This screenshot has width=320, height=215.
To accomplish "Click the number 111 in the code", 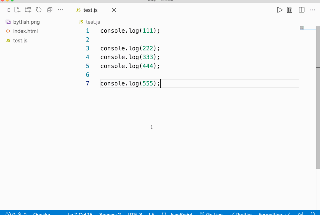I will (148, 31).
